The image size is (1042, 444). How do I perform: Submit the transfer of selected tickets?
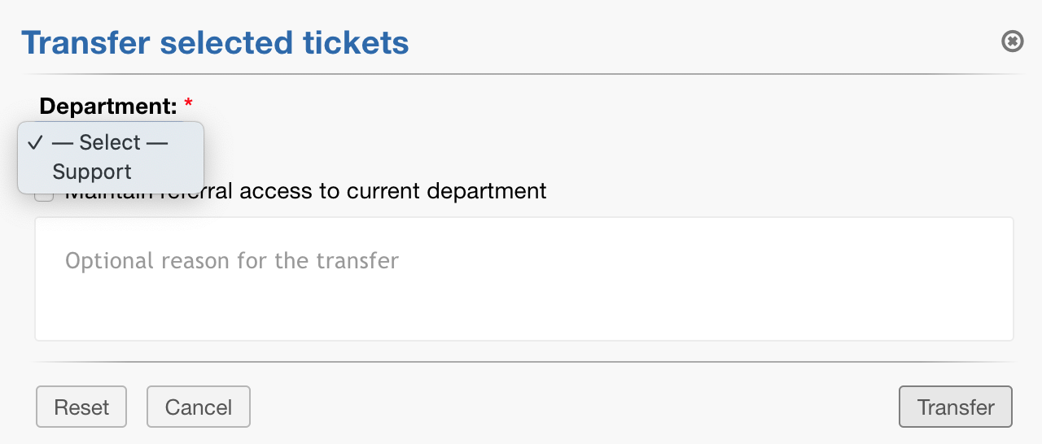pyautogui.click(x=955, y=407)
